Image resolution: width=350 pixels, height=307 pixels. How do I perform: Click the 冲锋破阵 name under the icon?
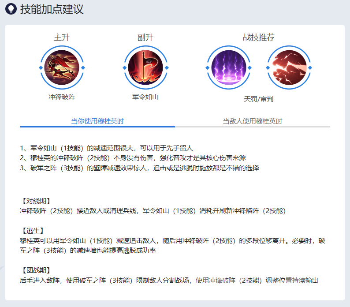click(62, 97)
